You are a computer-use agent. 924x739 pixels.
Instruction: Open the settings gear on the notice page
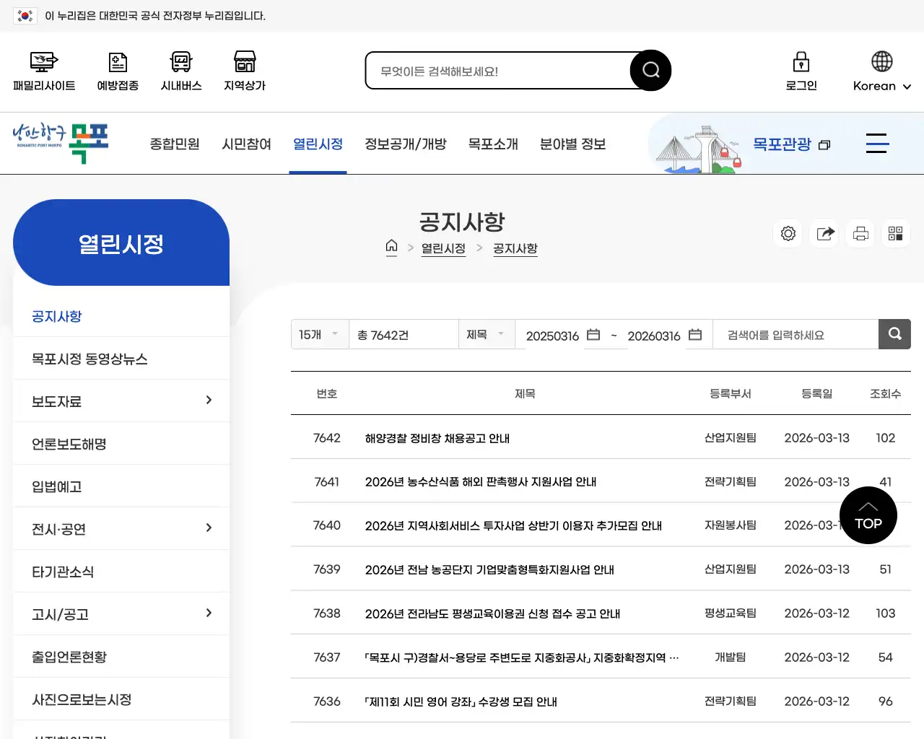[x=788, y=233]
